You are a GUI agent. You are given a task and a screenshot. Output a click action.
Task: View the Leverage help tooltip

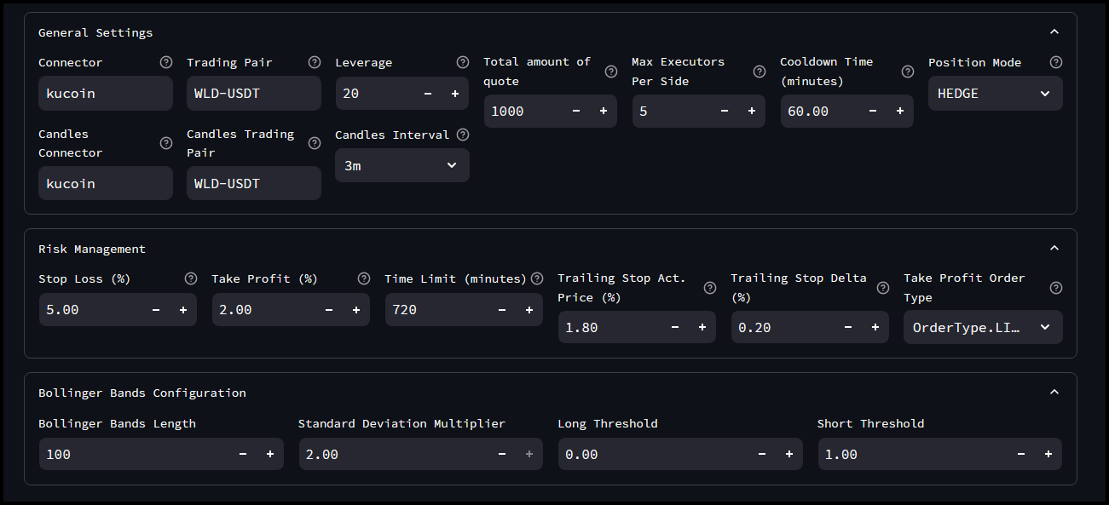point(462,62)
